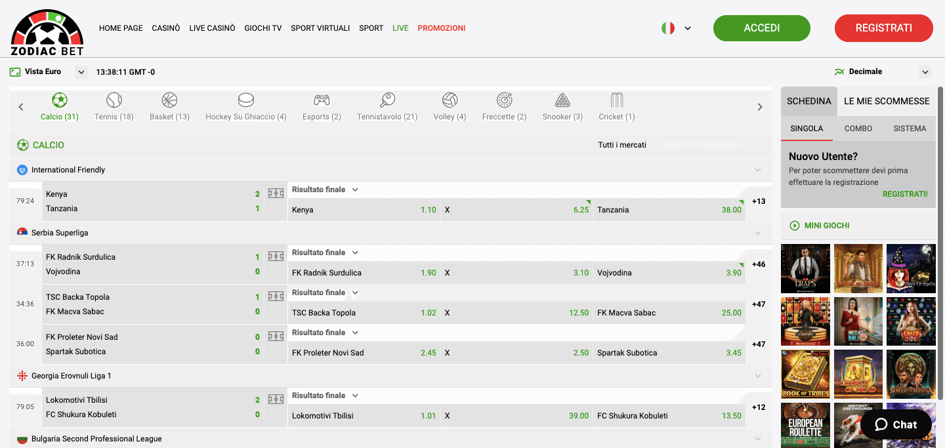Click the REGISTRATI! link in bet slip

[905, 193]
